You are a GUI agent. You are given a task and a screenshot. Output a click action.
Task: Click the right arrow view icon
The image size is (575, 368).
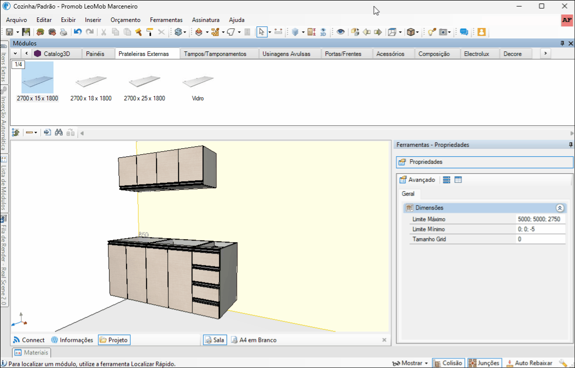click(x=378, y=32)
